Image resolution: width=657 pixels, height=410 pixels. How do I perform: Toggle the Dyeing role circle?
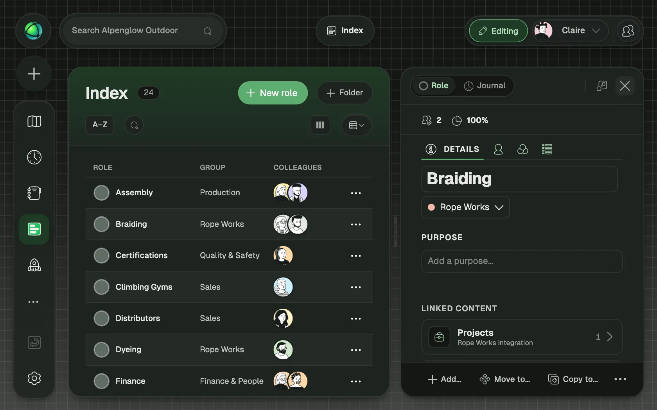click(x=101, y=350)
